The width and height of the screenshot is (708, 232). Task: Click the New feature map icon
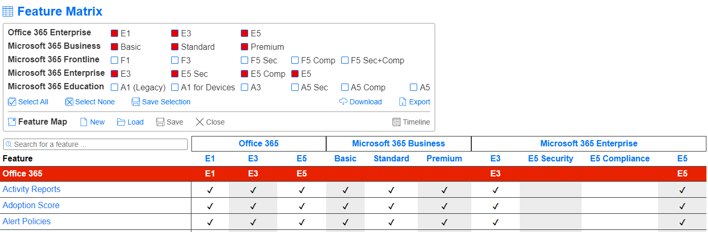(x=84, y=122)
